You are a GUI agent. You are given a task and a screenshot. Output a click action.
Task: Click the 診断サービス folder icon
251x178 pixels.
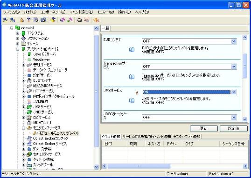[29, 75]
